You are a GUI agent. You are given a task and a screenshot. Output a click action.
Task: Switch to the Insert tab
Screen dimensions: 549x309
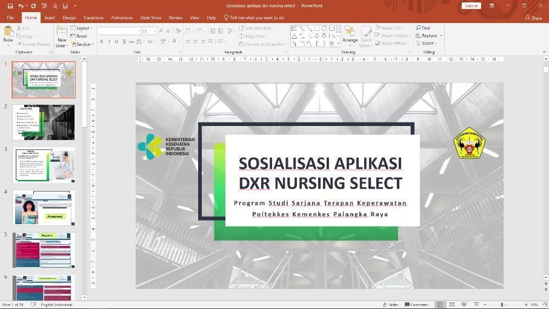[x=50, y=18]
